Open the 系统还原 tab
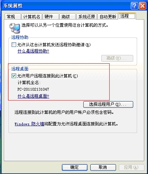This screenshot has height=174, width=148. pos(86,16)
